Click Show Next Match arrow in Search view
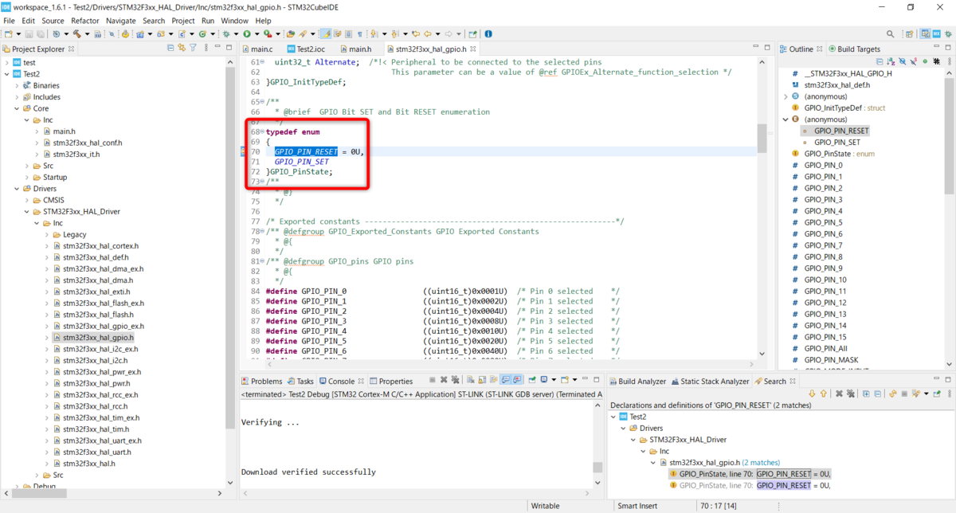Viewport: 956px width, 513px height. (812, 394)
